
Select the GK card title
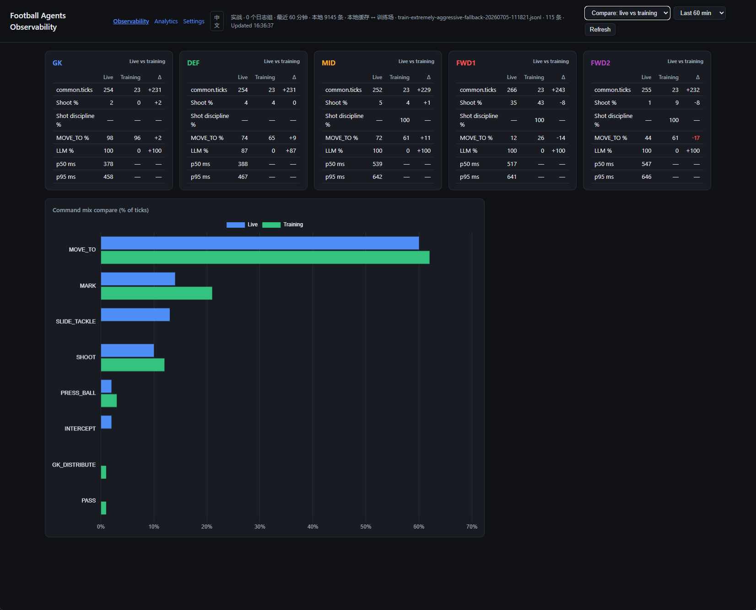[57, 63]
